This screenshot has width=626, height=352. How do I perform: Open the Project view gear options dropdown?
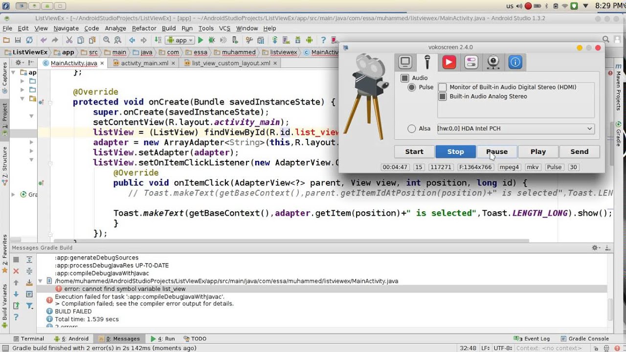20,63
